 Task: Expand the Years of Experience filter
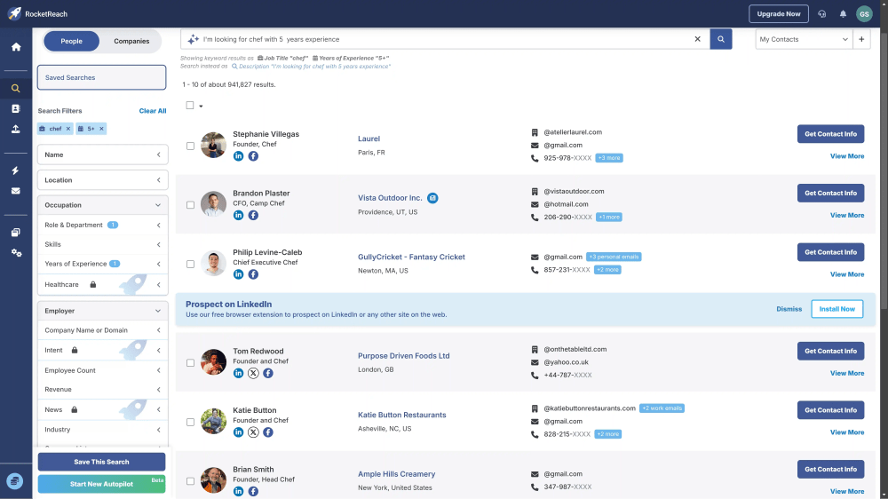(102, 264)
